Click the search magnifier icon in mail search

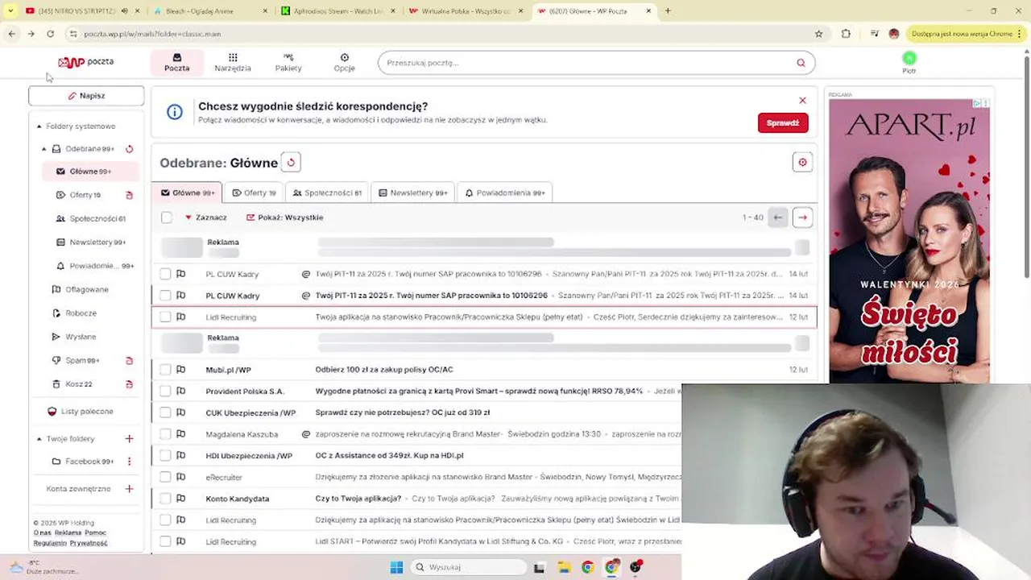pos(801,63)
